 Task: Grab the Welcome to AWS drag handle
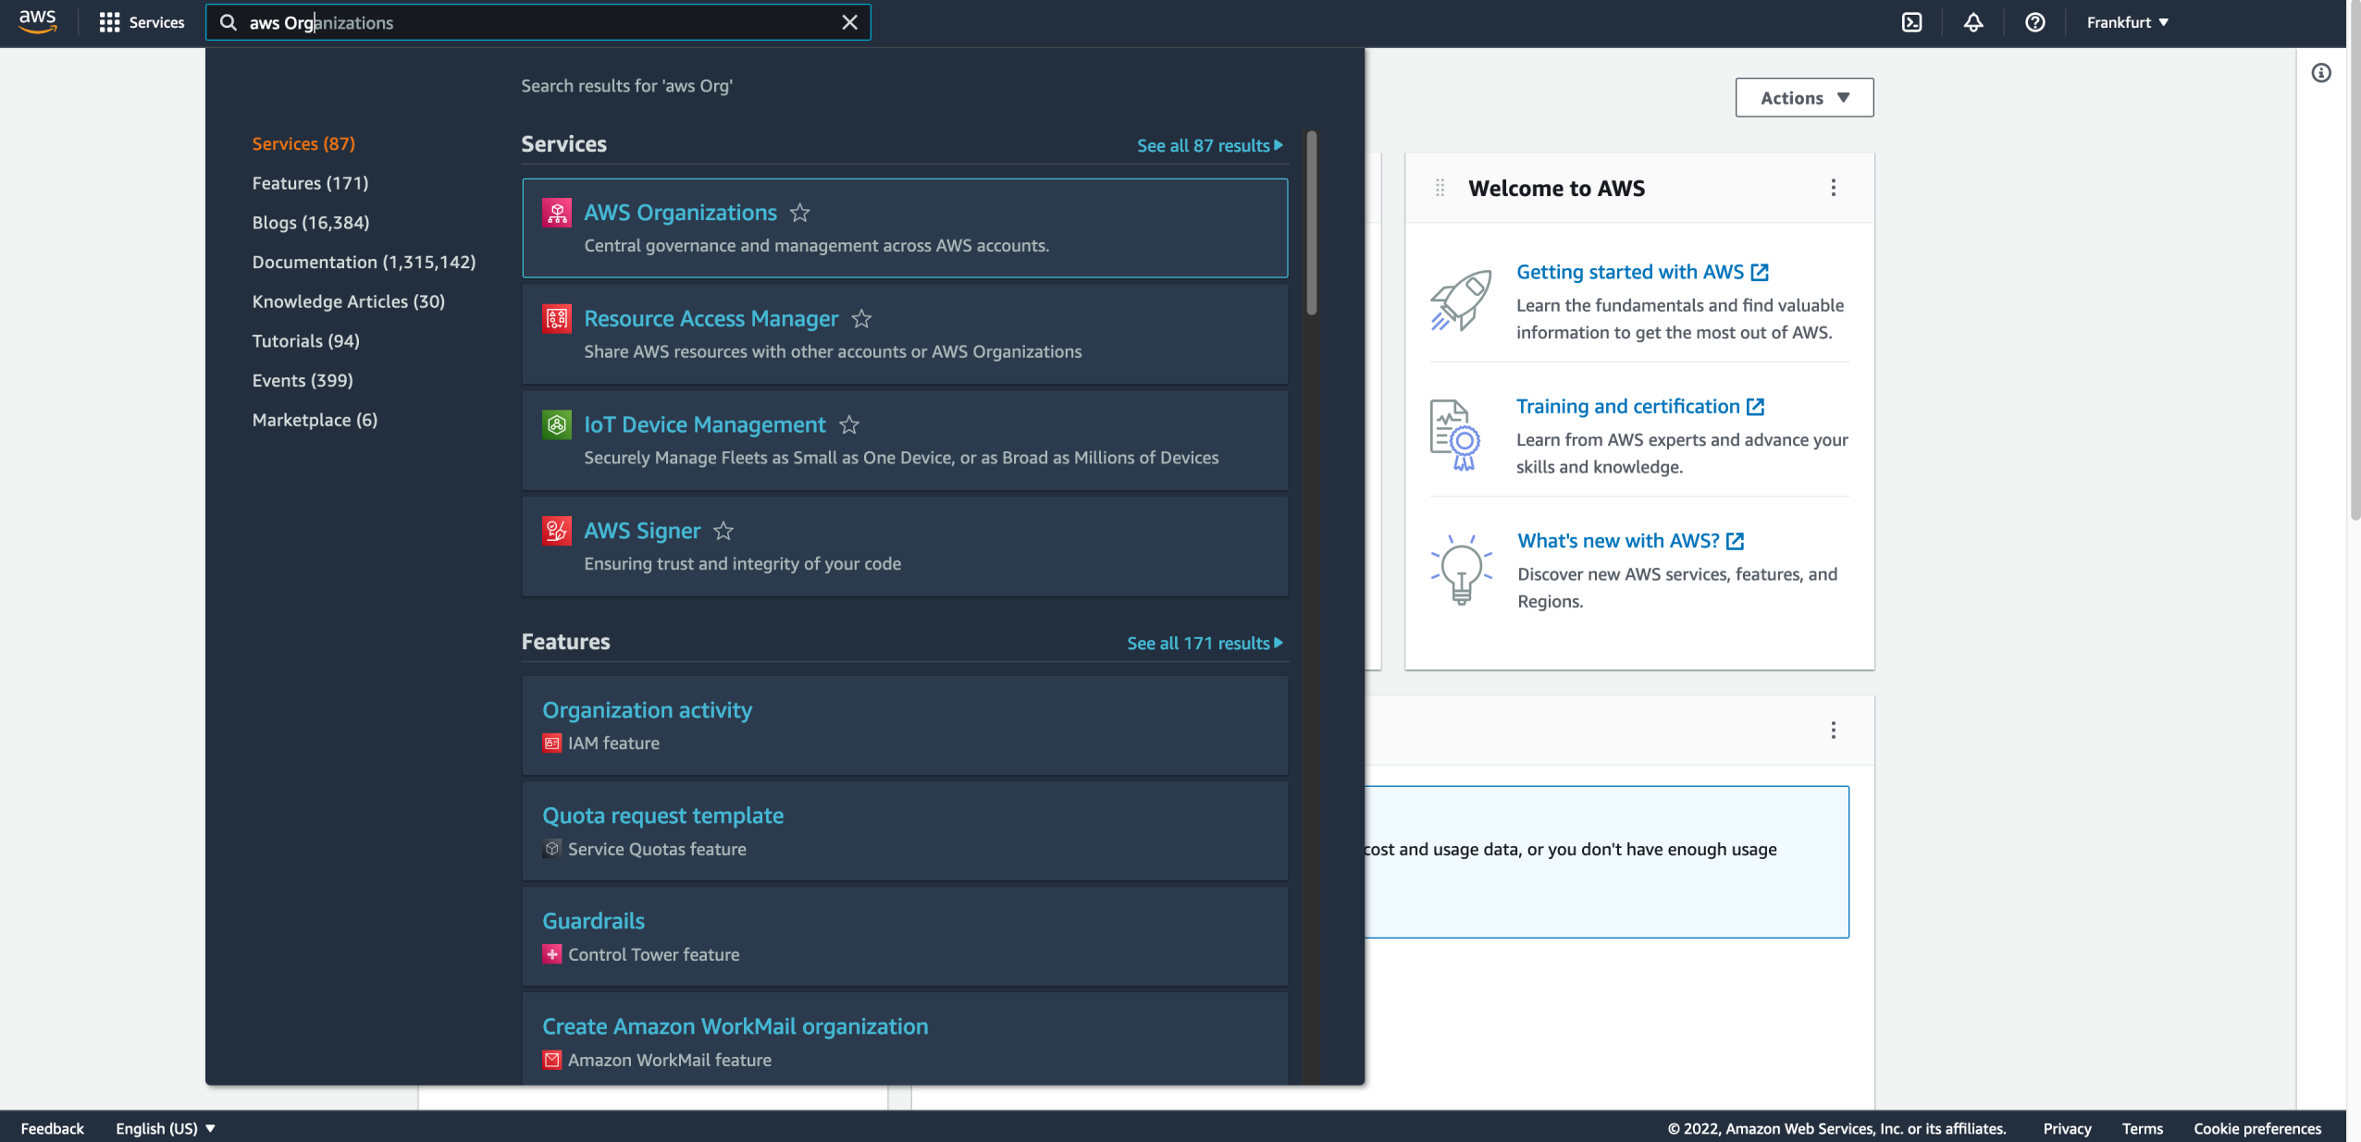1440,189
